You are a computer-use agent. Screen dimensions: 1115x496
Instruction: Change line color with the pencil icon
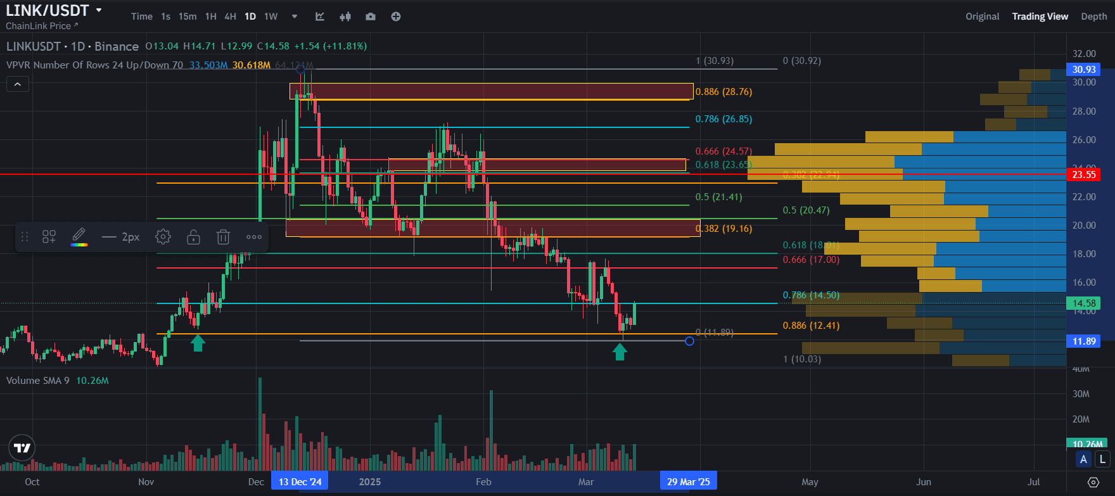(x=79, y=237)
